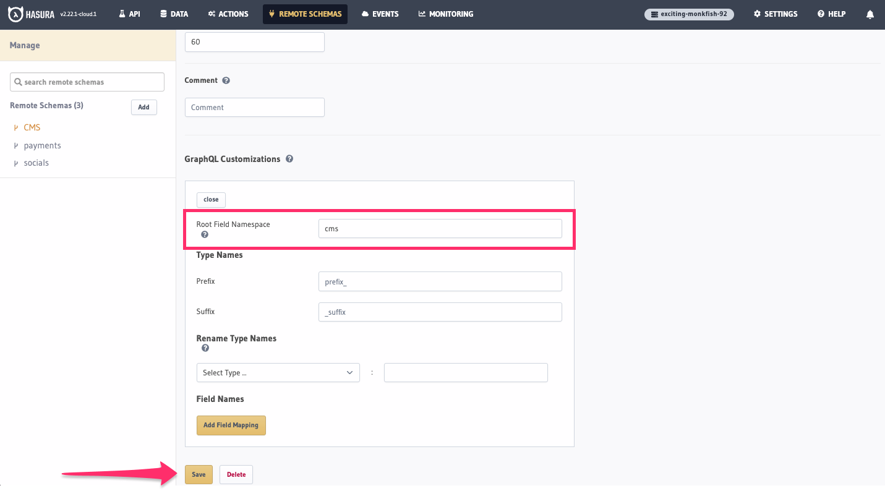Click the Delete button
Image resolution: width=885 pixels, height=491 pixels.
pyautogui.click(x=236, y=474)
